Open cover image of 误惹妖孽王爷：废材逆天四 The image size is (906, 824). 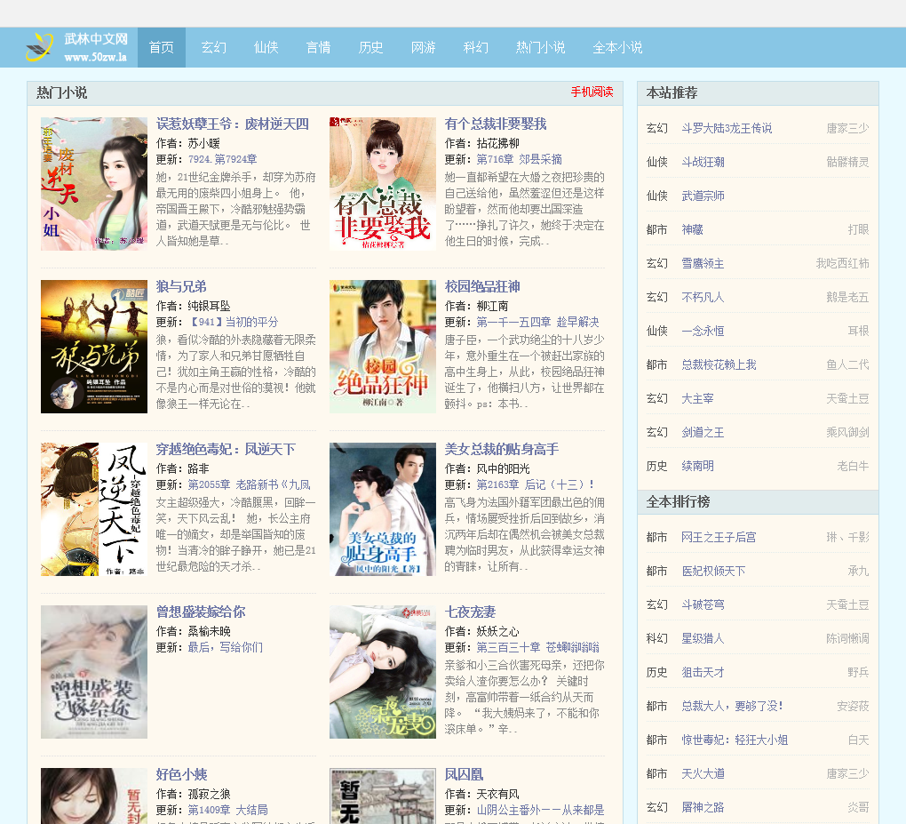pyautogui.click(x=94, y=184)
